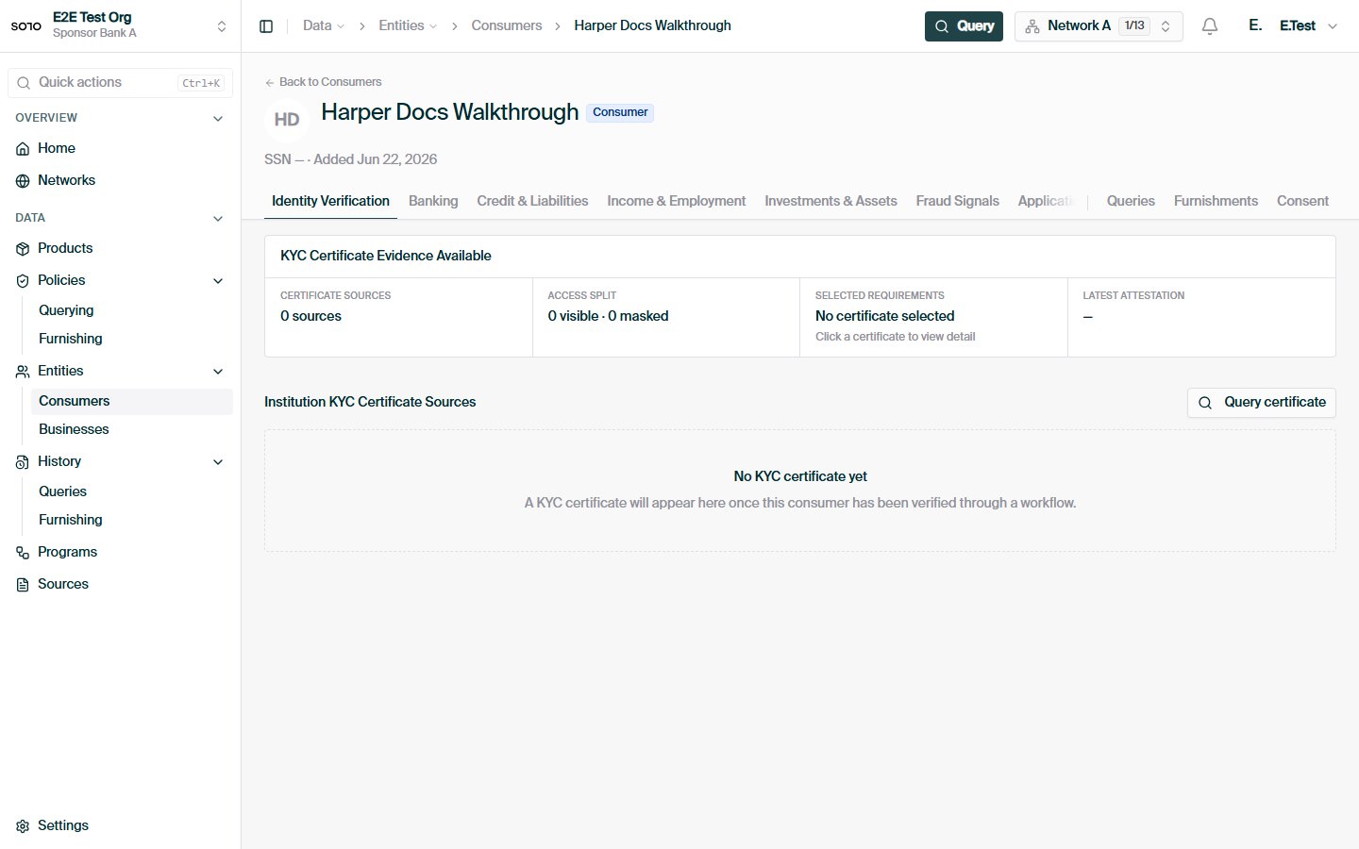Open Queries under History
Screen dimensions: 1359x849
(x=62, y=491)
